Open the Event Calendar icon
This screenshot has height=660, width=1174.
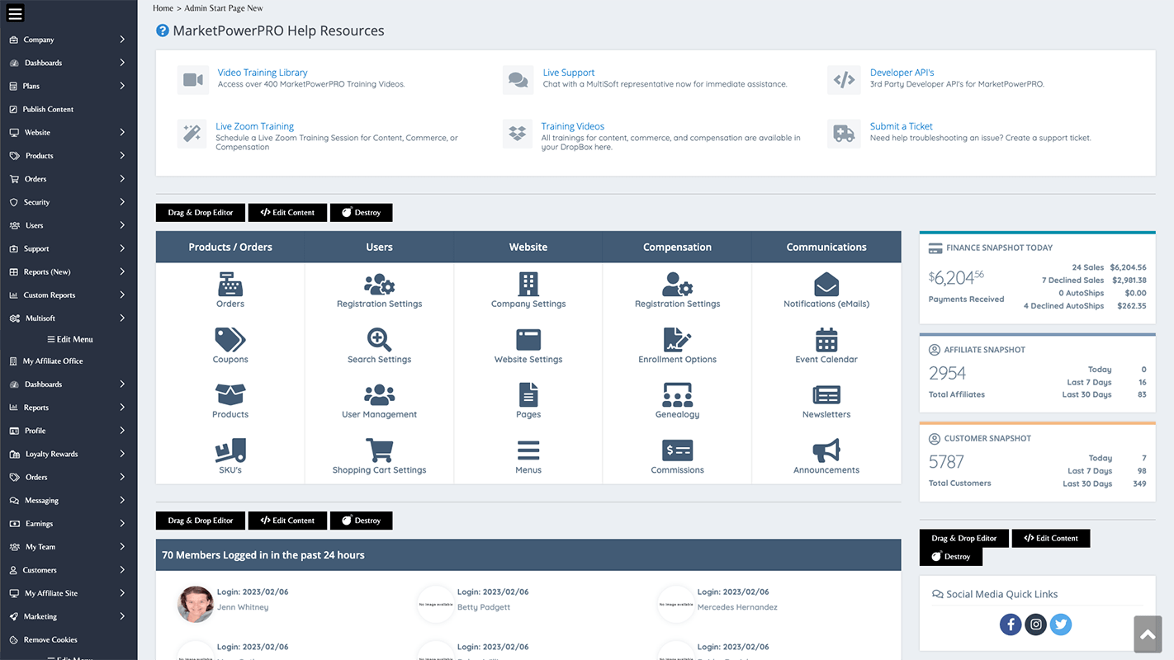tap(826, 339)
